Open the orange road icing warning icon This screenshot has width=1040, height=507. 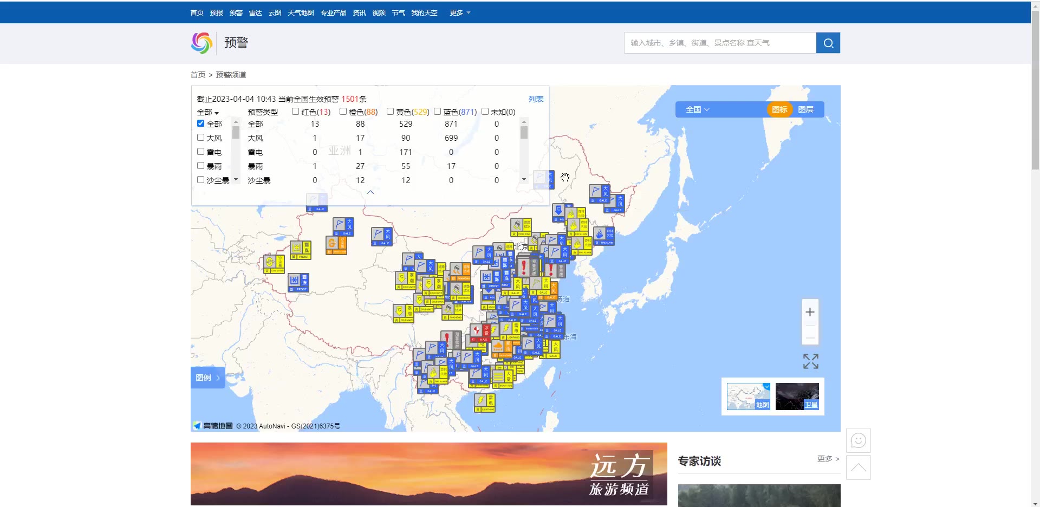pyautogui.click(x=460, y=272)
